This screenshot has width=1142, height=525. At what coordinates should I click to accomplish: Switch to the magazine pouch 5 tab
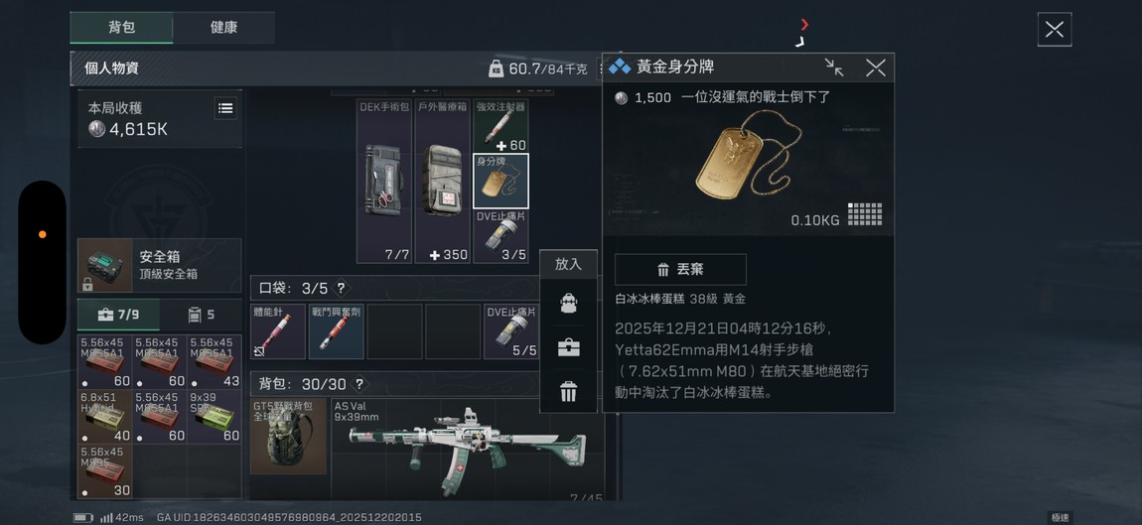(201, 315)
